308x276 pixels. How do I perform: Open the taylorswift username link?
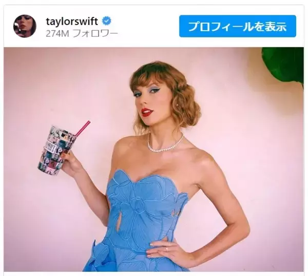(x=72, y=21)
